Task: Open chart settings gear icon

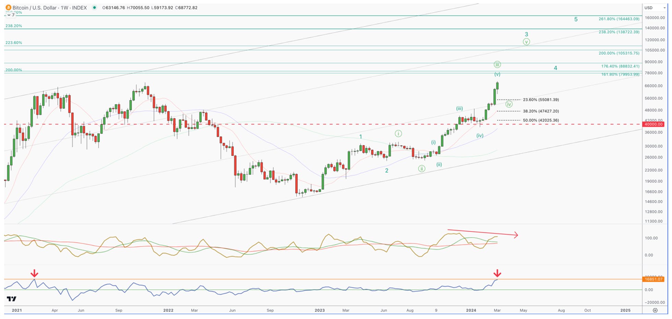Action: coord(655,310)
